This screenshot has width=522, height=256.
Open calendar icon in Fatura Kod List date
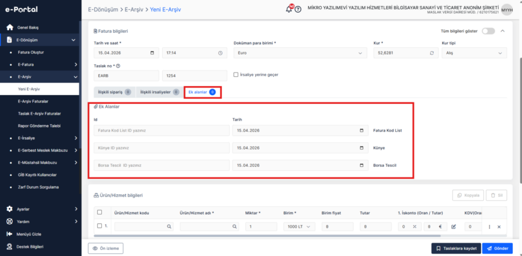pos(361,131)
